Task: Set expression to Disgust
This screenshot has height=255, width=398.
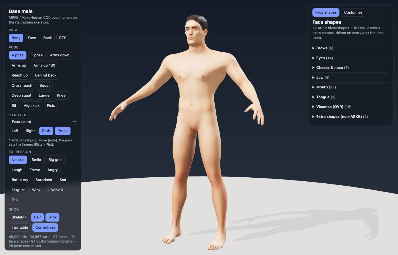Action: (x=18, y=190)
